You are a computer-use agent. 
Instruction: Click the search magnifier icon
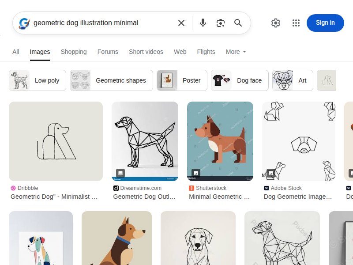point(238,23)
